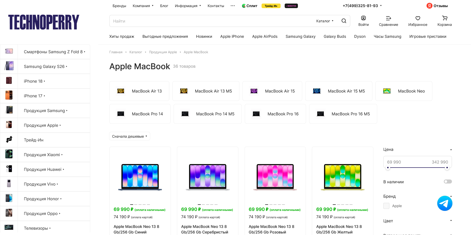
Task: Click the MacBook Air 13 category icon
Action: tap(121, 91)
